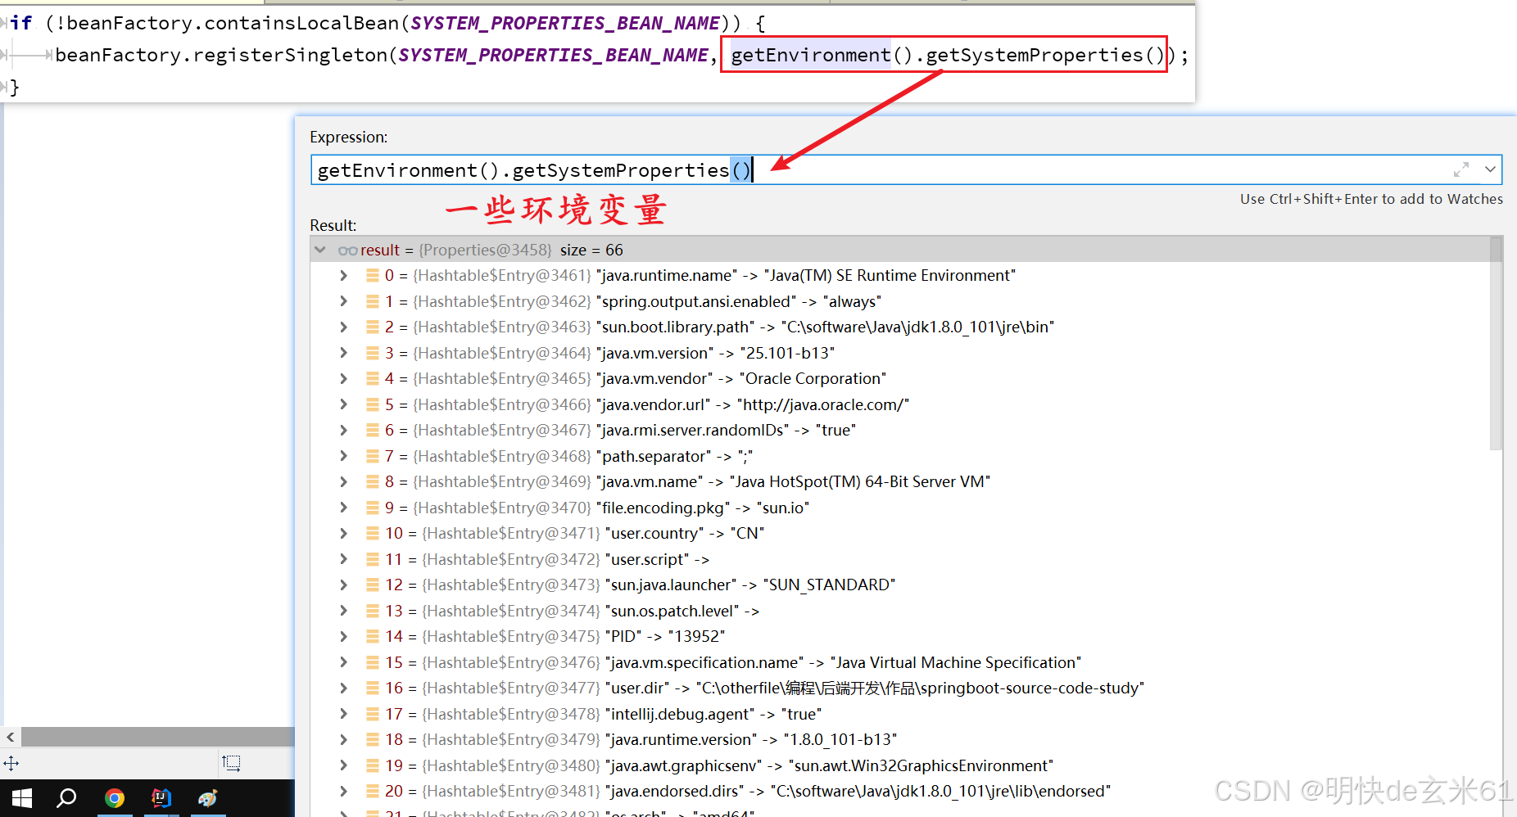Expand the expression field editor

coord(1461,169)
